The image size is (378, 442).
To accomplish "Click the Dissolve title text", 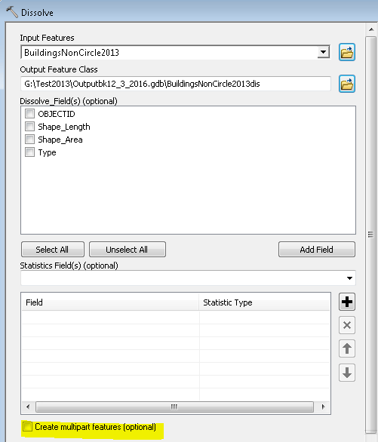I will click(37, 13).
